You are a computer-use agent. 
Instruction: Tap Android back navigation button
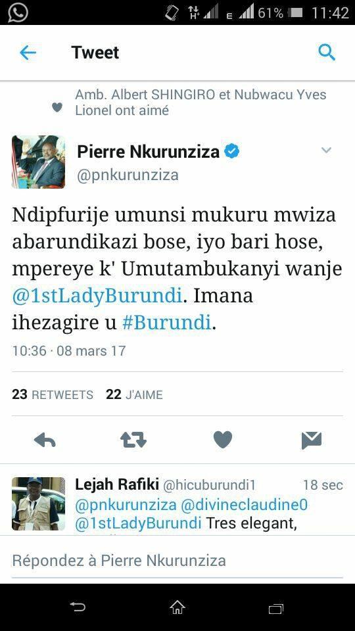tap(78, 607)
